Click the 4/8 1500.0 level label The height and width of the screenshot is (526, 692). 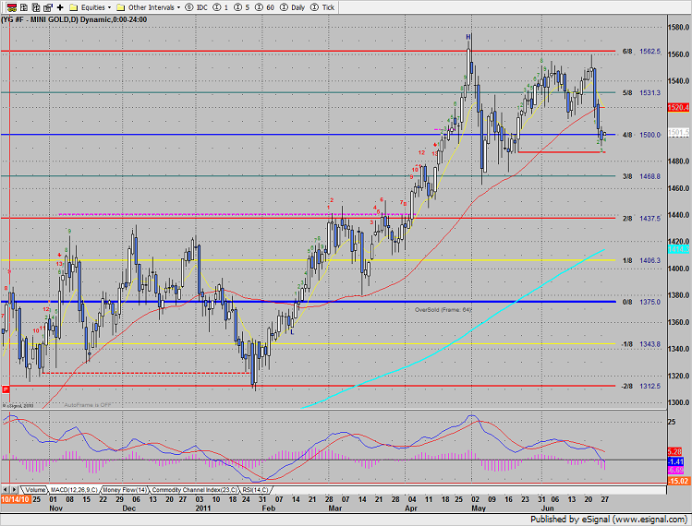[641, 135]
